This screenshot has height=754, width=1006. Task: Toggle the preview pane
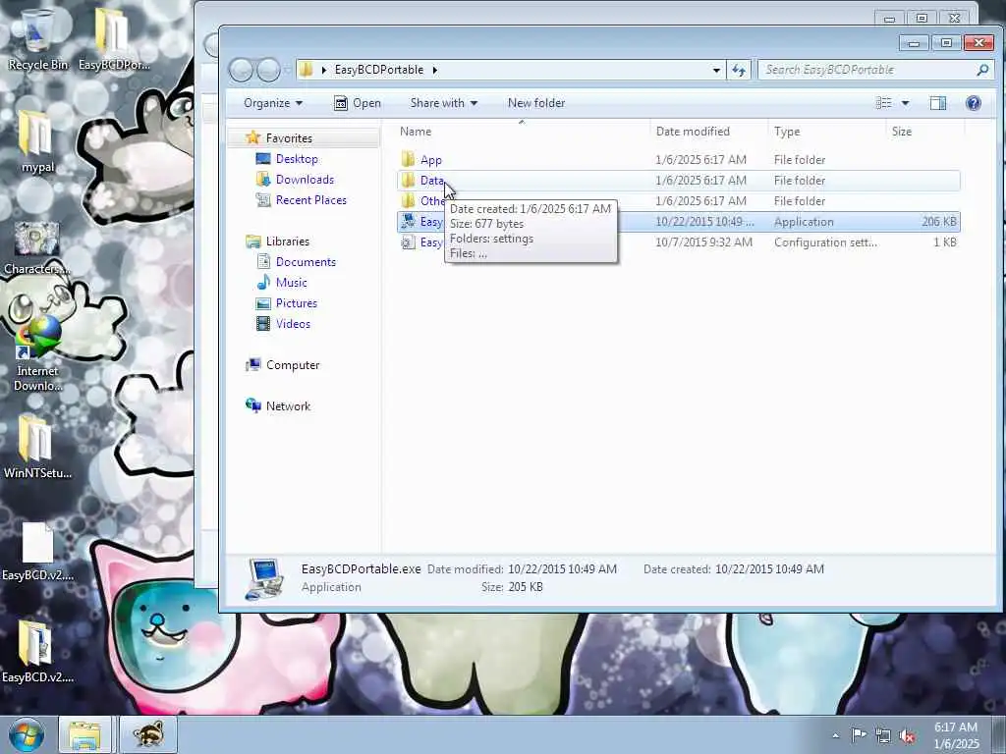tap(938, 103)
